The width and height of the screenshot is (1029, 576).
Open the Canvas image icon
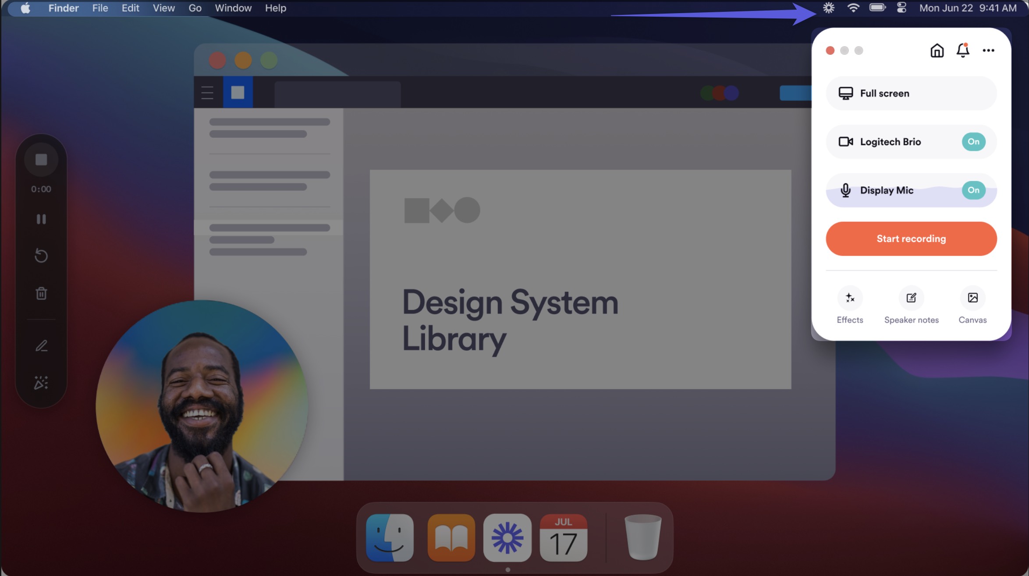[x=972, y=298]
